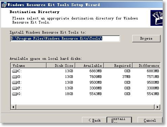Go to previous step with Back
The height and width of the screenshot is (127, 167).
coord(94,120)
